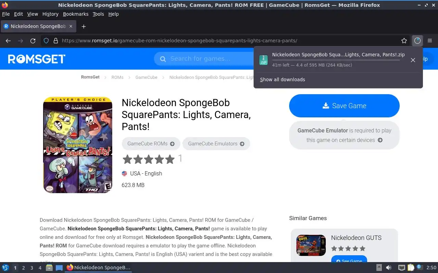Click the Nickelodeon GUTS title

coord(356,238)
